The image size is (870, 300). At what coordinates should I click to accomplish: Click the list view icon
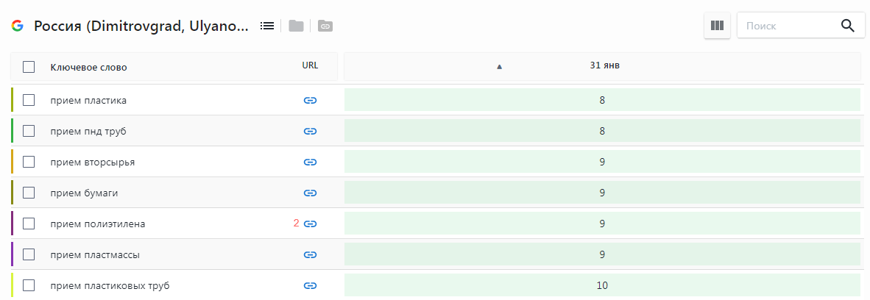click(267, 26)
